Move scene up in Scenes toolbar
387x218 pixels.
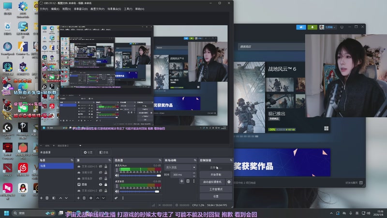60,198
